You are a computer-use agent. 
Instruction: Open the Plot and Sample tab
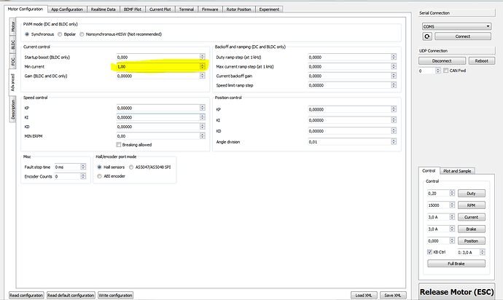point(459,171)
